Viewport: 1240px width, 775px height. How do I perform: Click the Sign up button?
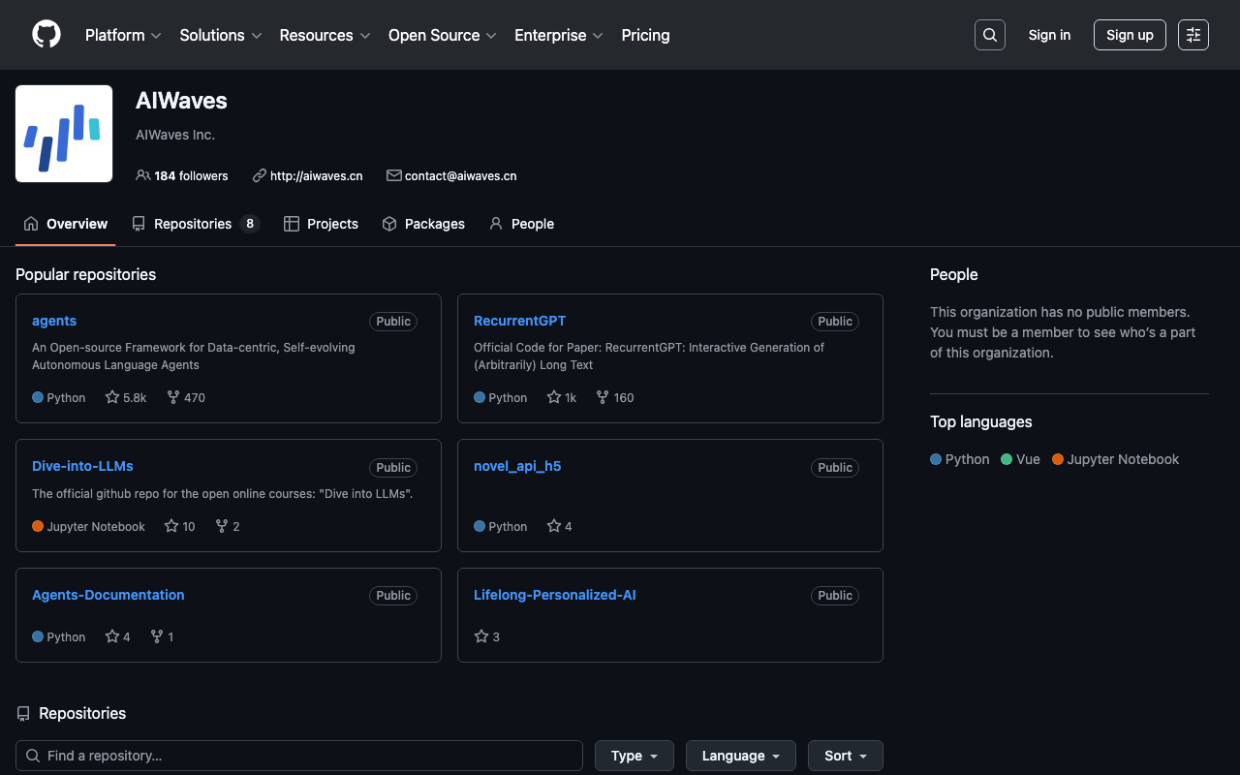1130,35
